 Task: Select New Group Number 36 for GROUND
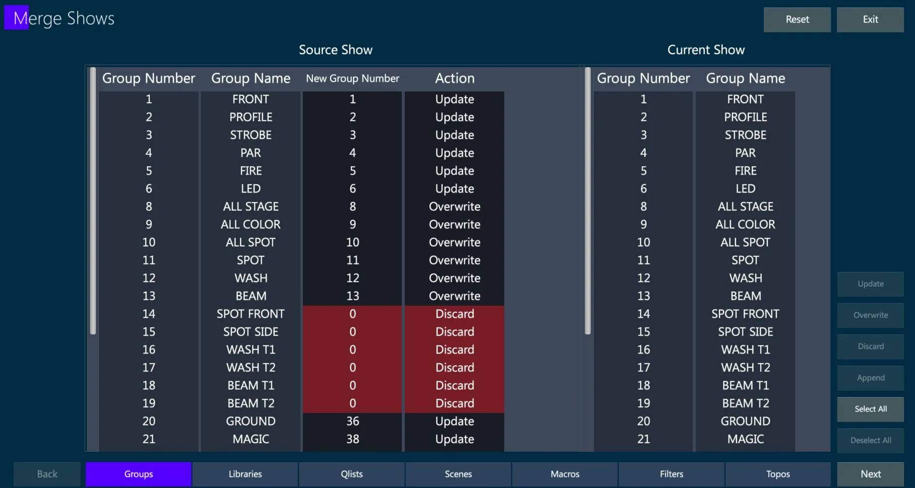tap(353, 421)
